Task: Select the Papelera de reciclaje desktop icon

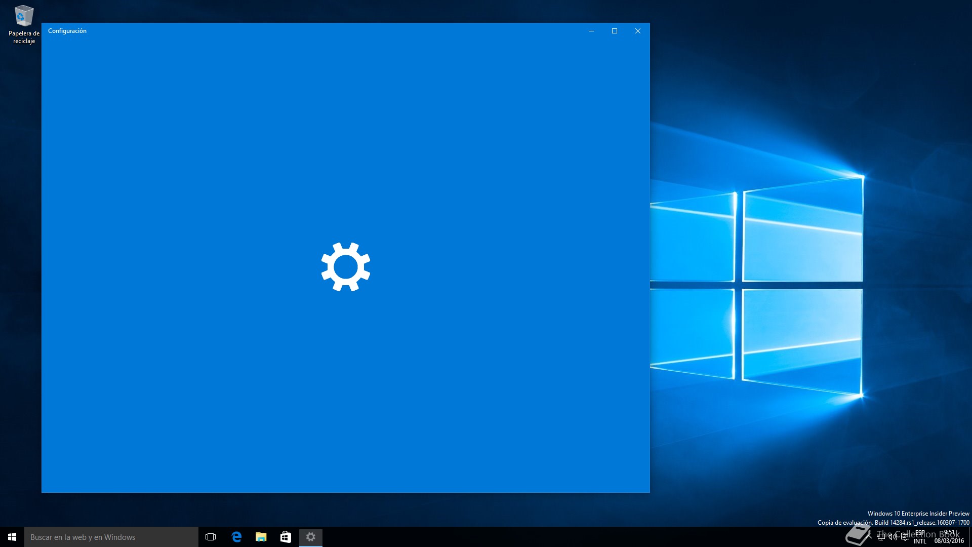Action: click(x=24, y=24)
